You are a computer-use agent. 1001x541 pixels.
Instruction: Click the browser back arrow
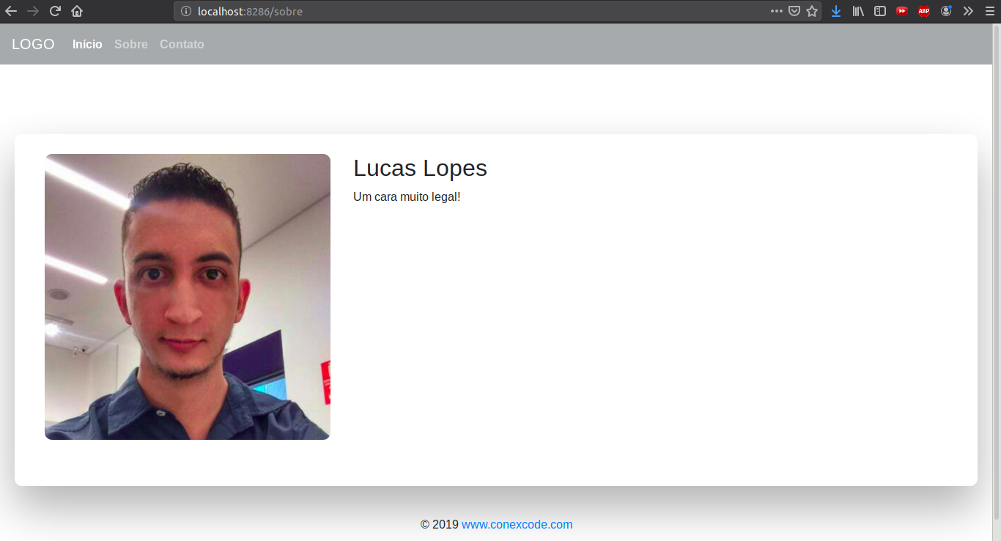point(11,11)
